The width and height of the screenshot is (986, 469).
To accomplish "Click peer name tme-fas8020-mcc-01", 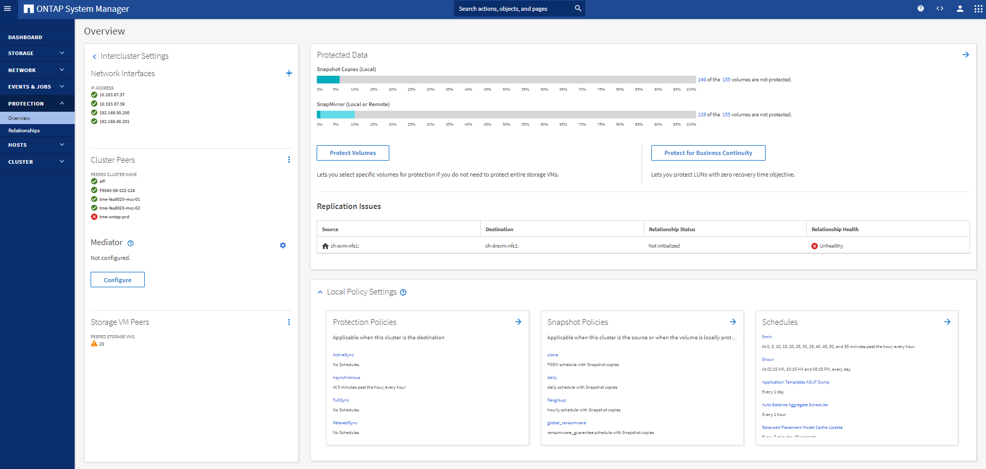I will [119, 199].
